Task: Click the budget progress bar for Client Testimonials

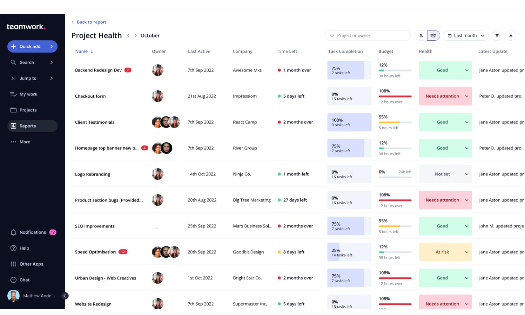Action: coord(395,122)
